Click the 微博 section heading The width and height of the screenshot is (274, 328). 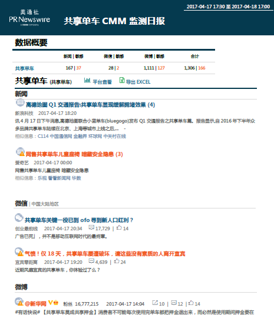pyautogui.click(x=21, y=287)
